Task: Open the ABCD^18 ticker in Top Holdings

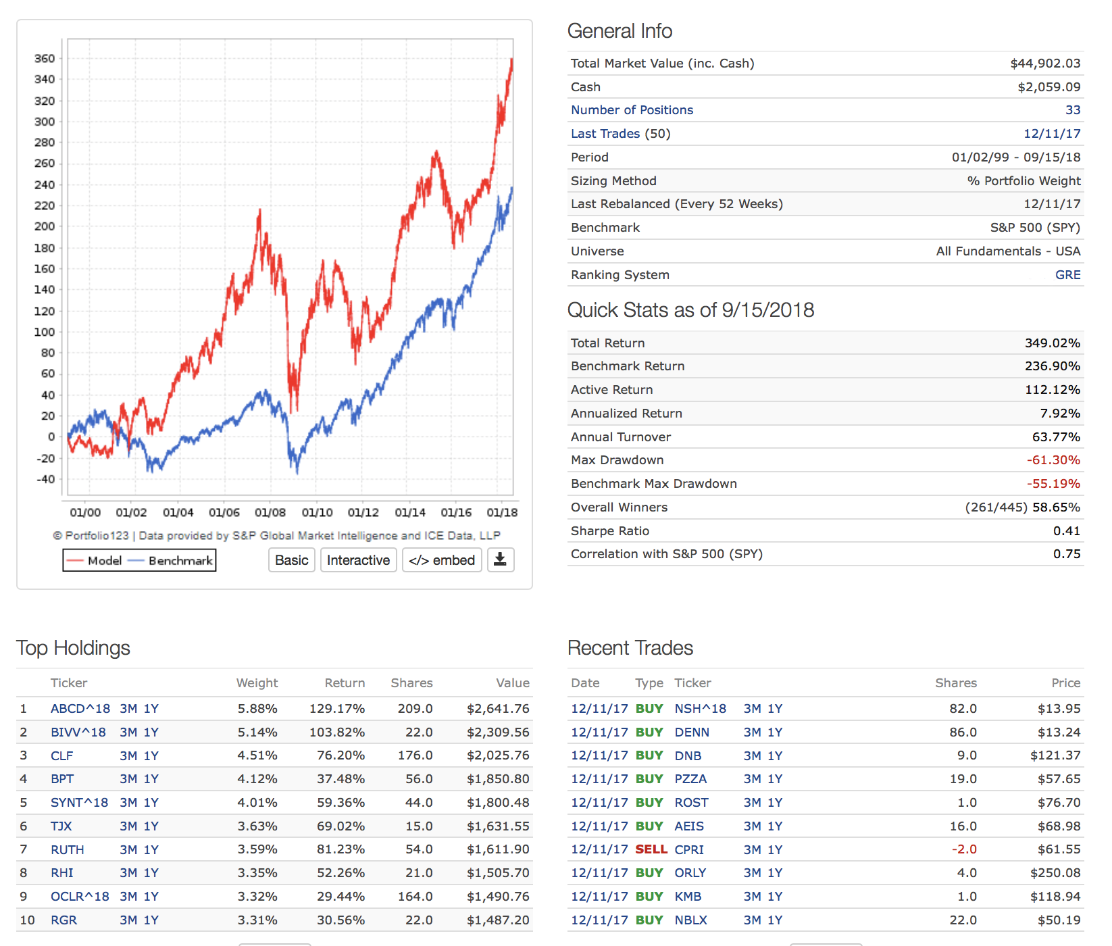Action: [80, 709]
